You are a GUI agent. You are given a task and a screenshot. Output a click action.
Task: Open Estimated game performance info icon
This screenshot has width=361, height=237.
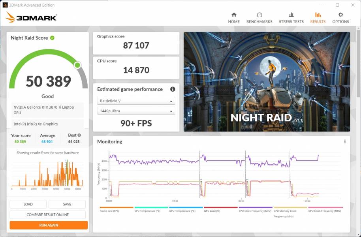[x=173, y=89]
